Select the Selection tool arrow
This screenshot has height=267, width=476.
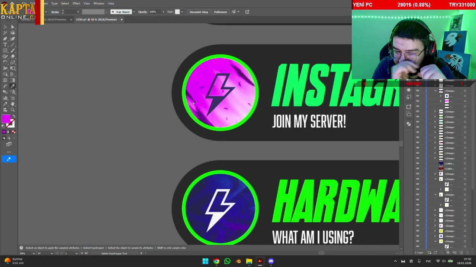[5, 27]
